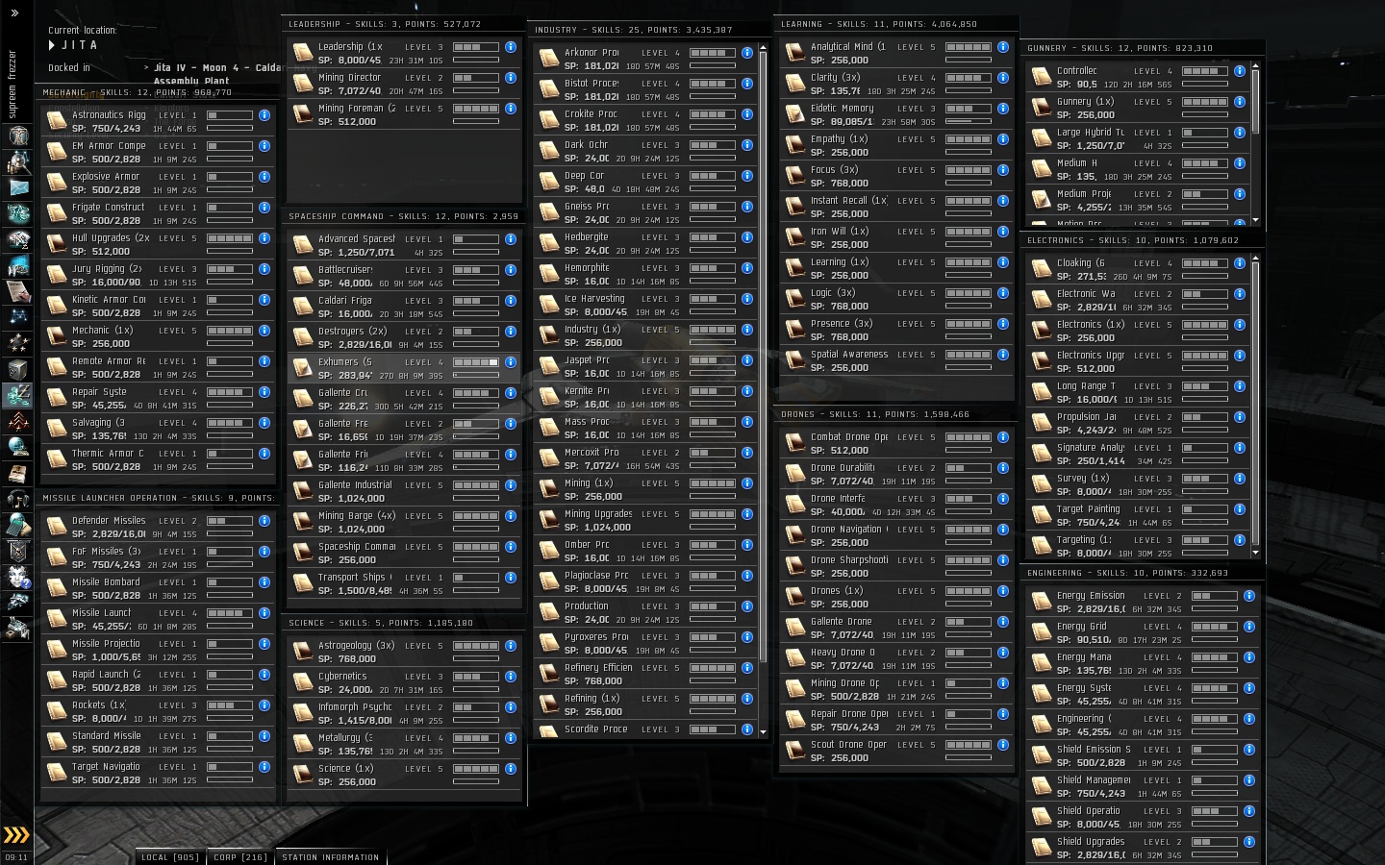Click the Salvaging skill book icon
This screenshot has height=865, width=1385.
point(57,429)
